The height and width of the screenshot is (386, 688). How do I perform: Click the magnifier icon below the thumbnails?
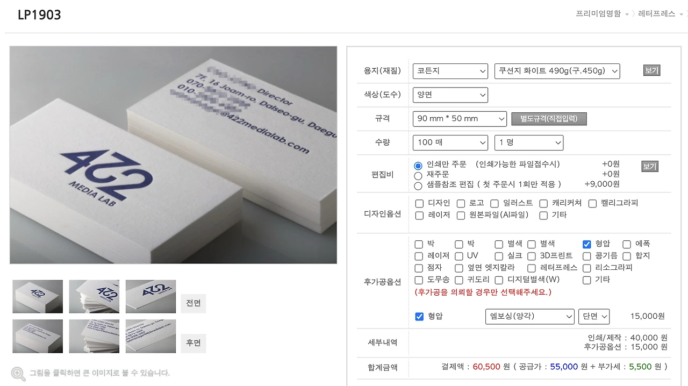[18, 374]
